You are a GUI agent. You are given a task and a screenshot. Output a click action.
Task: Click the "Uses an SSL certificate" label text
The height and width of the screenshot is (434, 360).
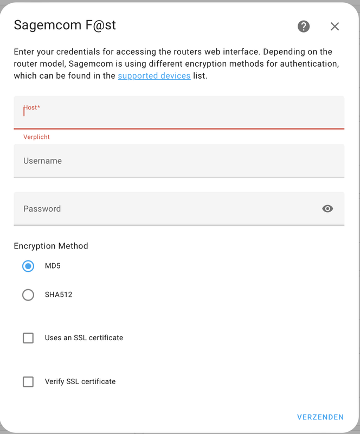pyautogui.click(x=84, y=337)
